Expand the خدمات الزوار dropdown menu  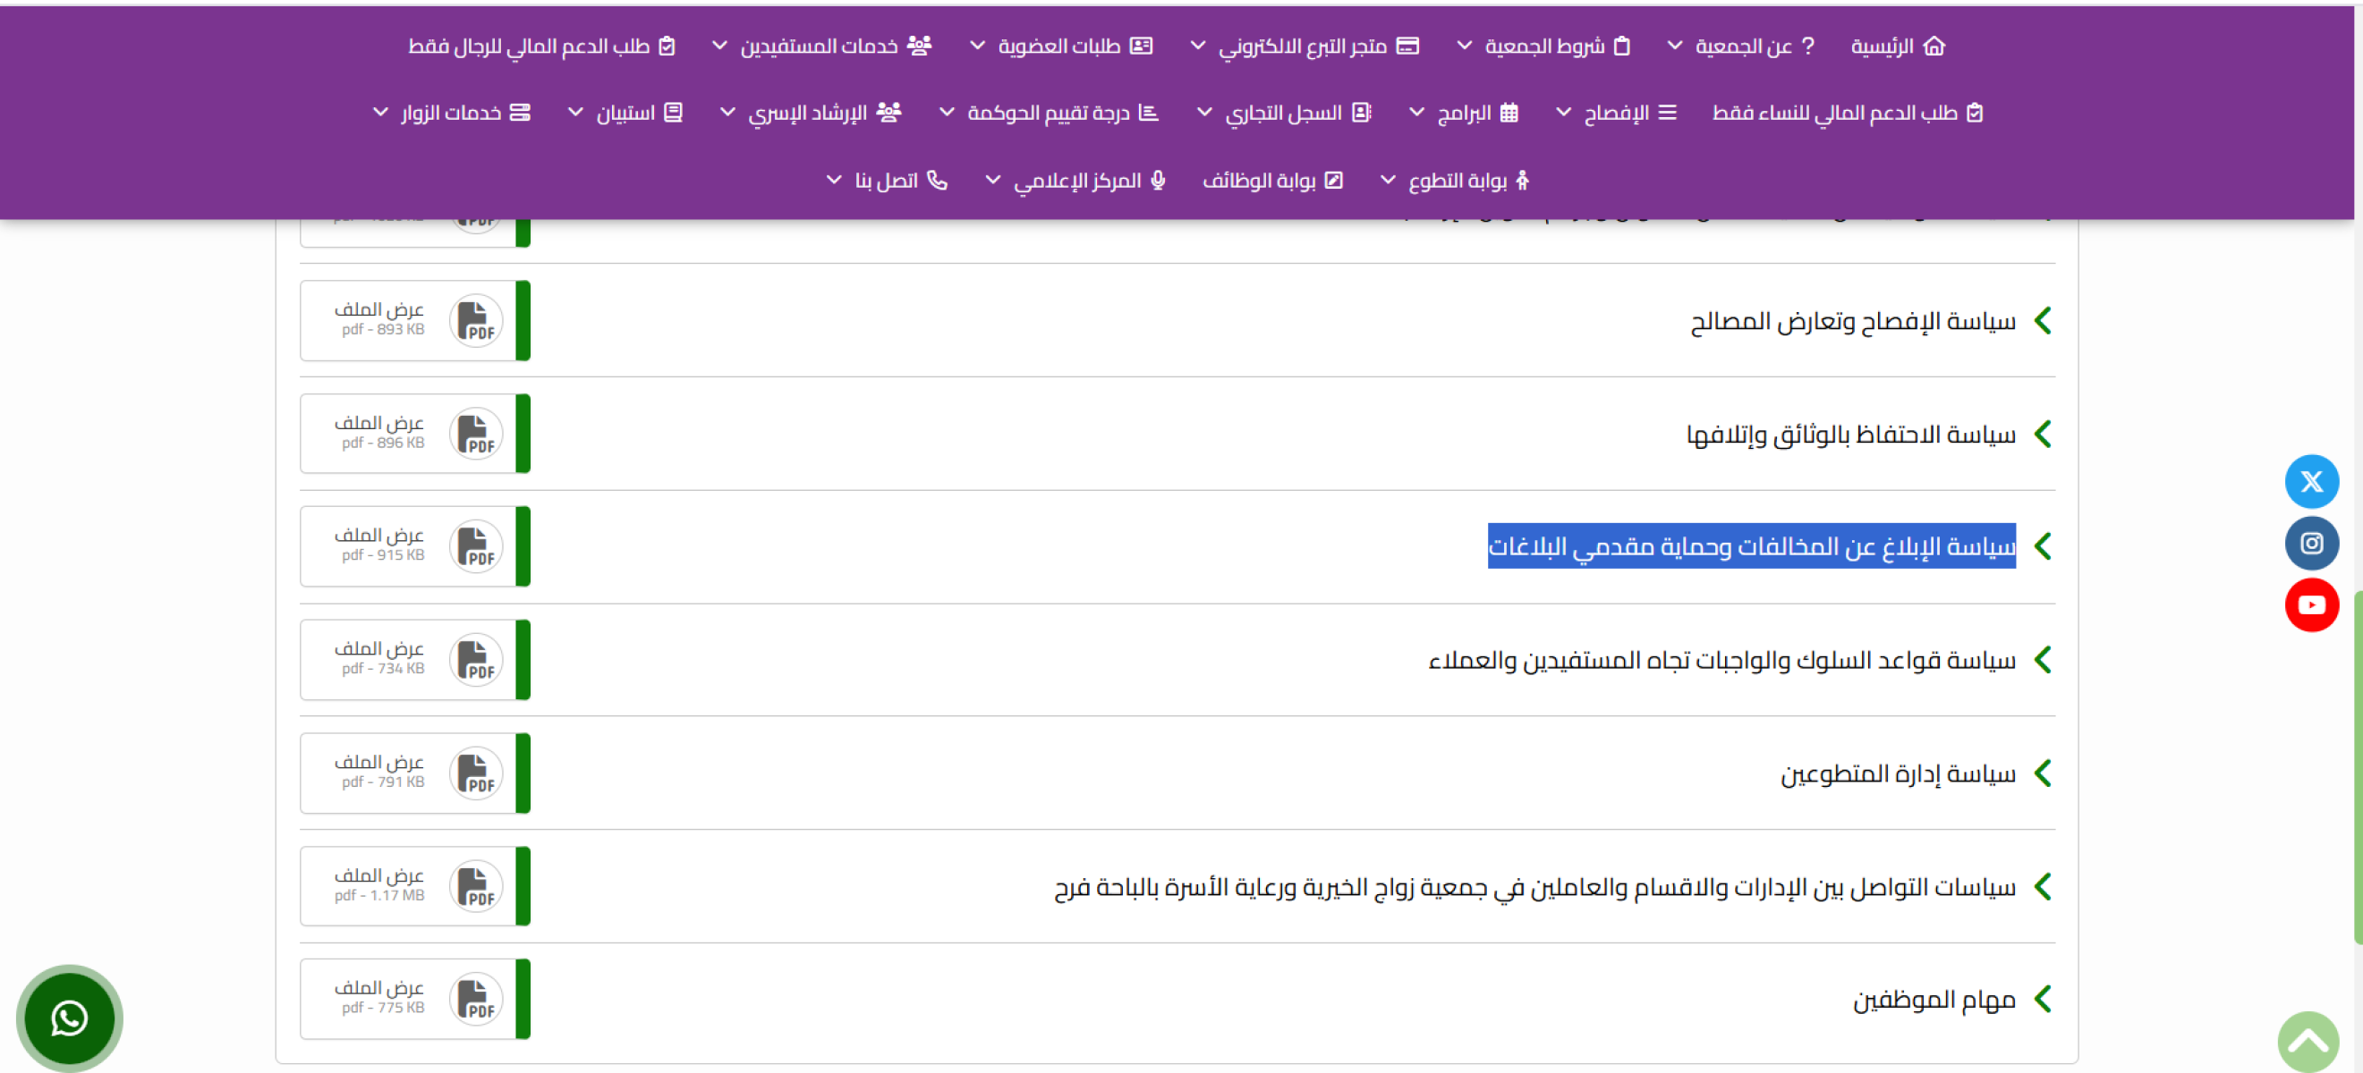click(380, 112)
